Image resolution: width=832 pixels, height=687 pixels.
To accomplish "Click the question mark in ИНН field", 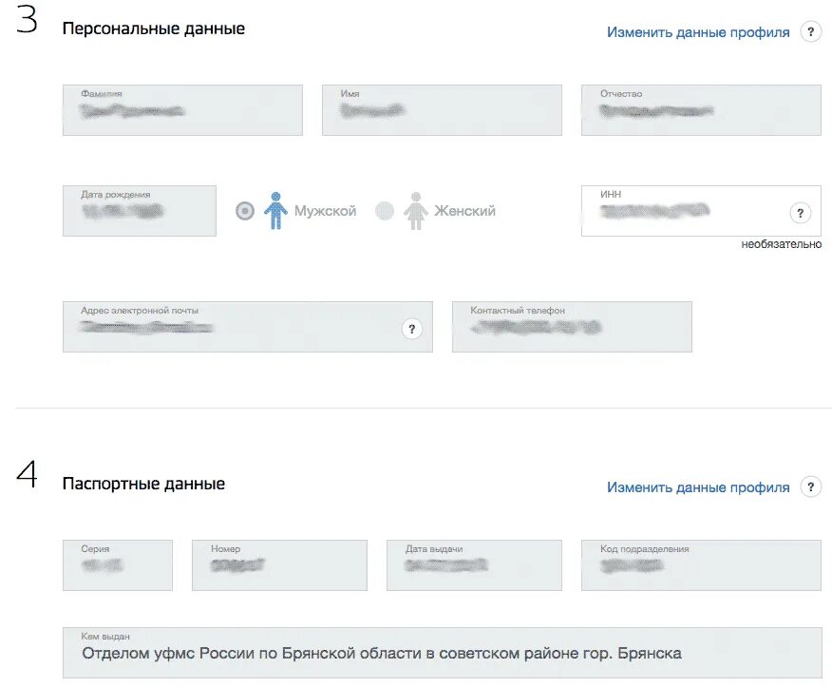I will [x=801, y=213].
